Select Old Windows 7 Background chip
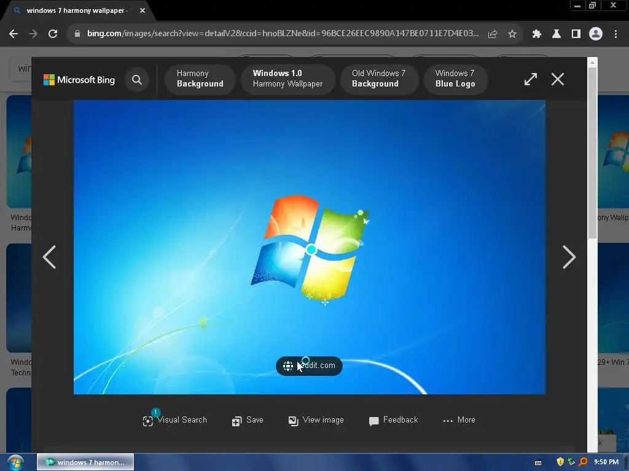Viewport: 629px width, 471px height. [378, 79]
